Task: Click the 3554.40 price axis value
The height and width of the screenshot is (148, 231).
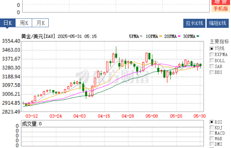Action: coord(11,41)
